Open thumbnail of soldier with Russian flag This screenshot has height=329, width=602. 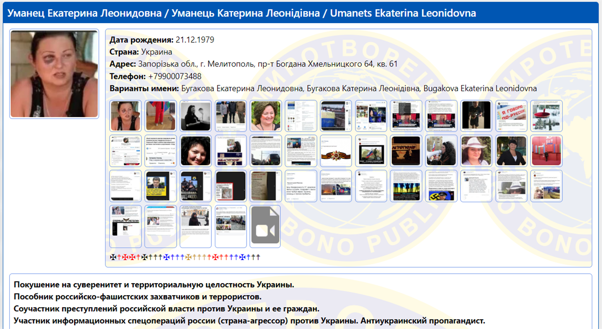pyautogui.click(x=371, y=151)
